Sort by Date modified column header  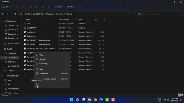pyautogui.click(x=64, y=19)
